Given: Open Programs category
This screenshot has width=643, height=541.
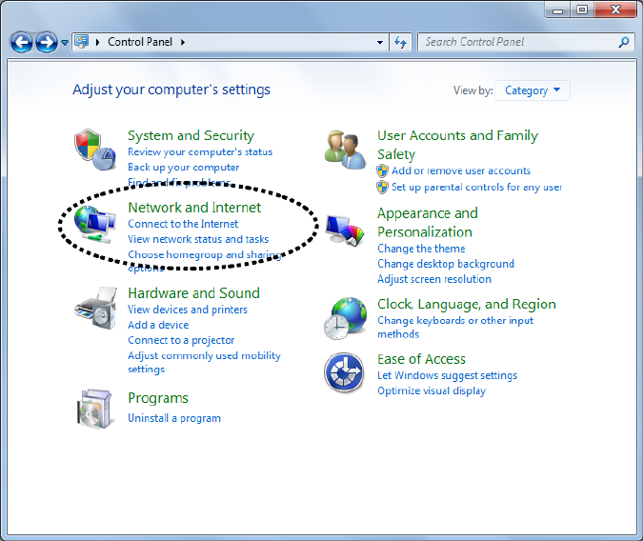Looking at the screenshot, I should click(158, 398).
